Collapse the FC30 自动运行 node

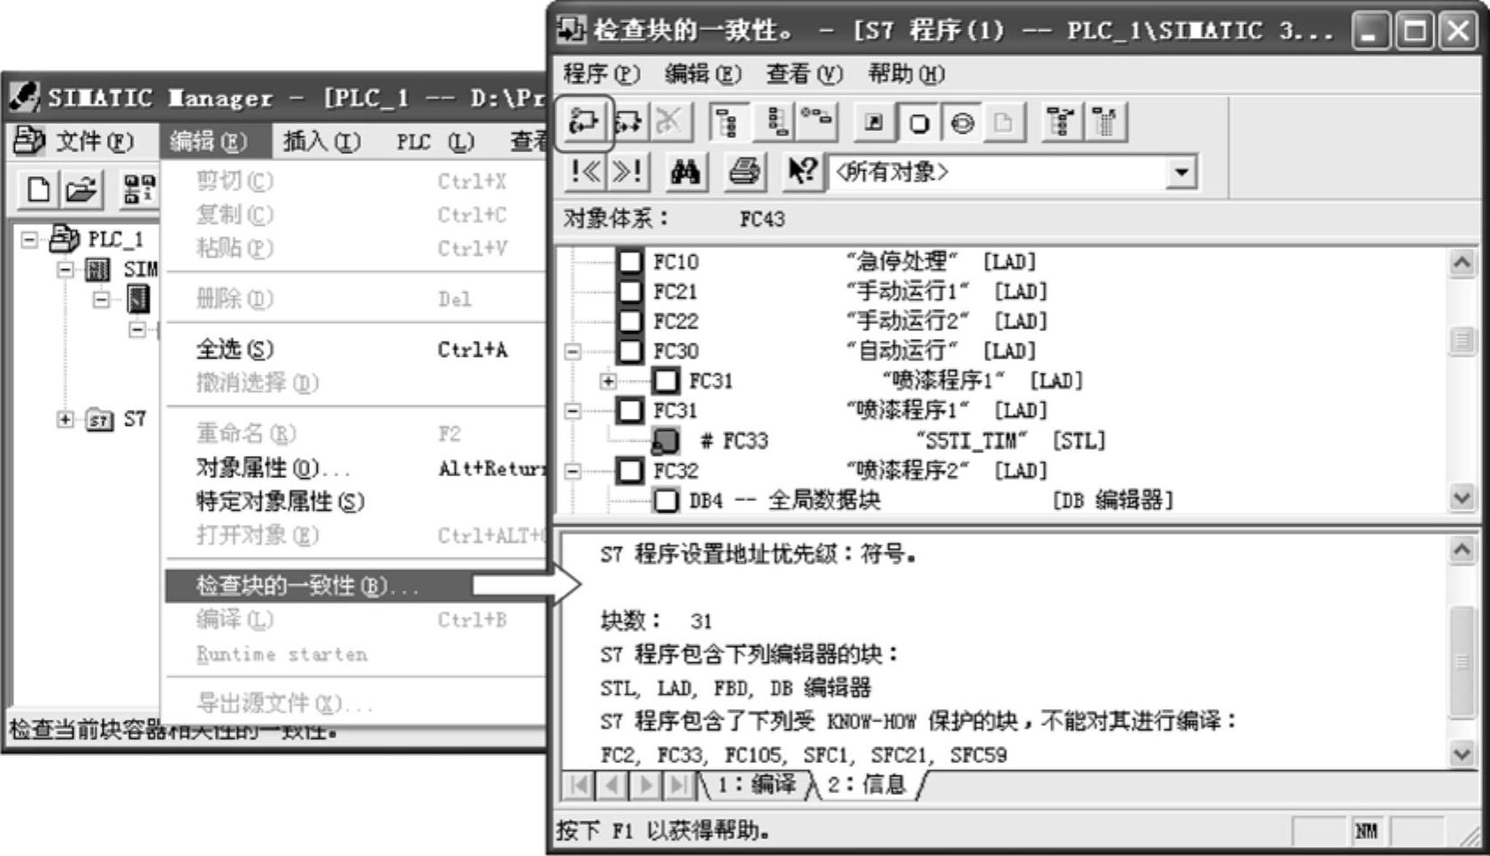[x=573, y=351]
